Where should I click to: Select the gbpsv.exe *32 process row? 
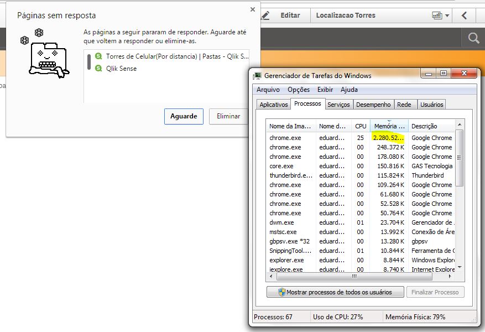tap(361, 241)
